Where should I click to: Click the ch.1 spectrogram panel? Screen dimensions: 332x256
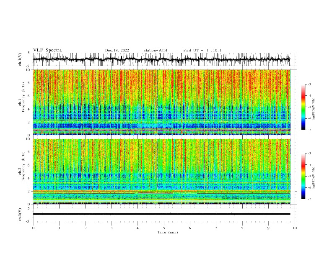(162, 102)
